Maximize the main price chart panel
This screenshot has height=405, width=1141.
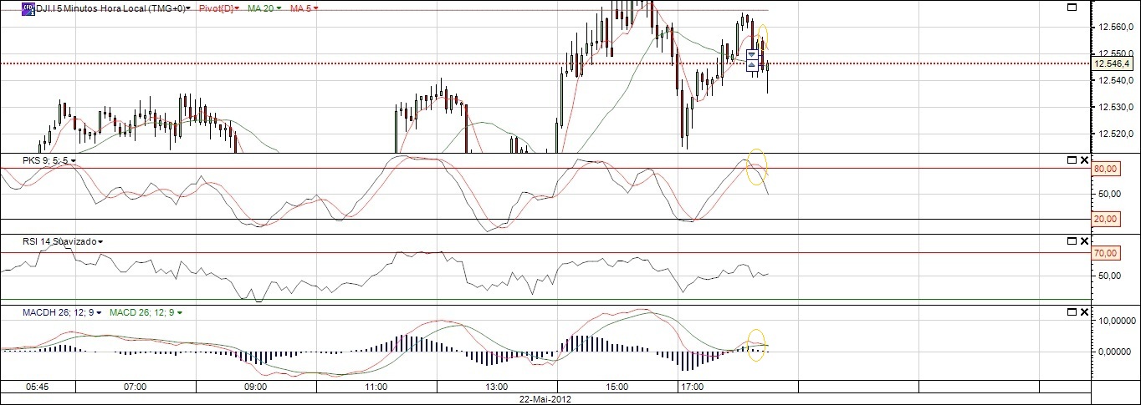pyautogui.click(x=1072, y=8)
